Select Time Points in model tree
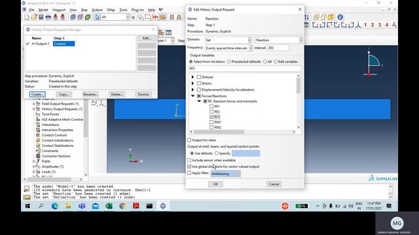 coord(50,114)
